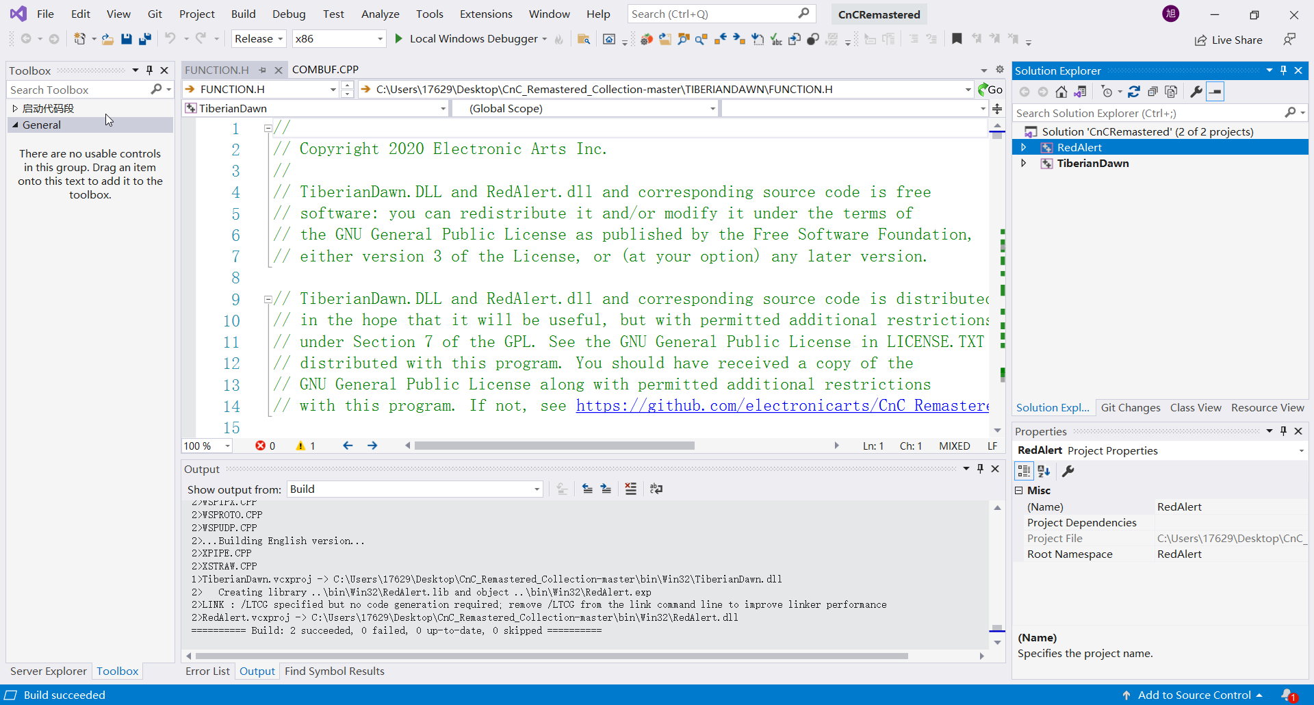Screen dimensions: 1314x705
Task: Click the Open File icon in toolbar
Action: coord(107,39)
